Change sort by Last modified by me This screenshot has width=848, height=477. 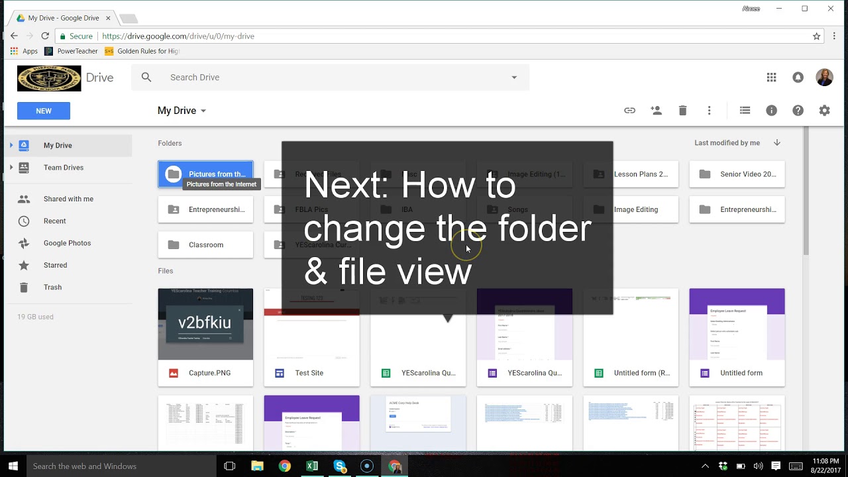coord(727,142)
